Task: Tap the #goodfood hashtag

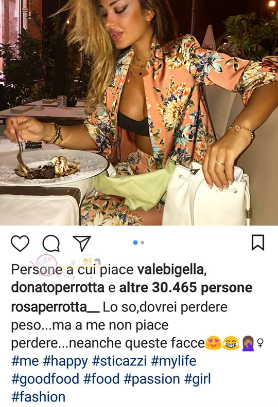Action: click(45, 379)
